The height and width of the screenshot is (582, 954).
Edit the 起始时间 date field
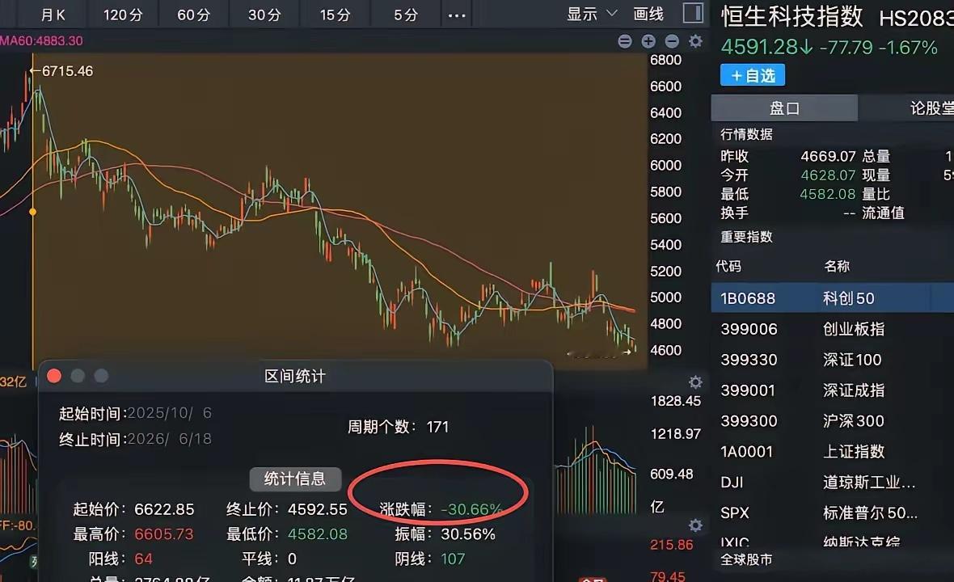click(x=170, y=413)
